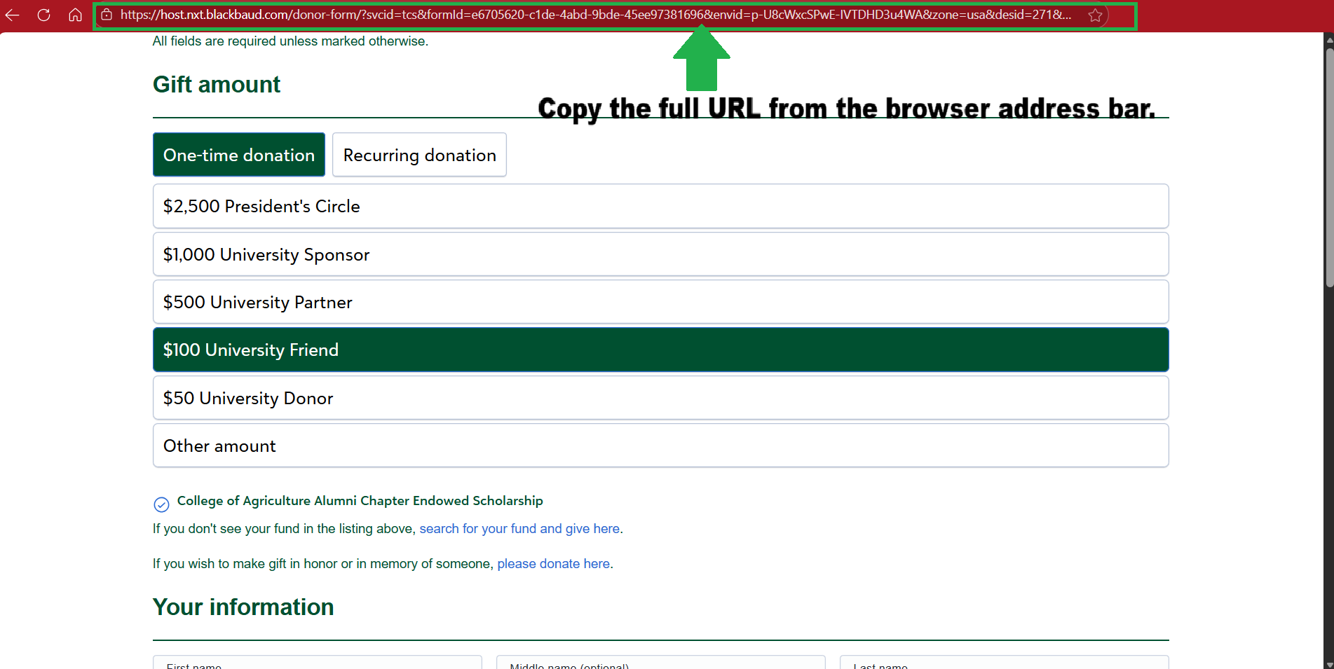Screen dimensions: 1334x669
Task: Select the One-time donation tab
Action: 239,155
